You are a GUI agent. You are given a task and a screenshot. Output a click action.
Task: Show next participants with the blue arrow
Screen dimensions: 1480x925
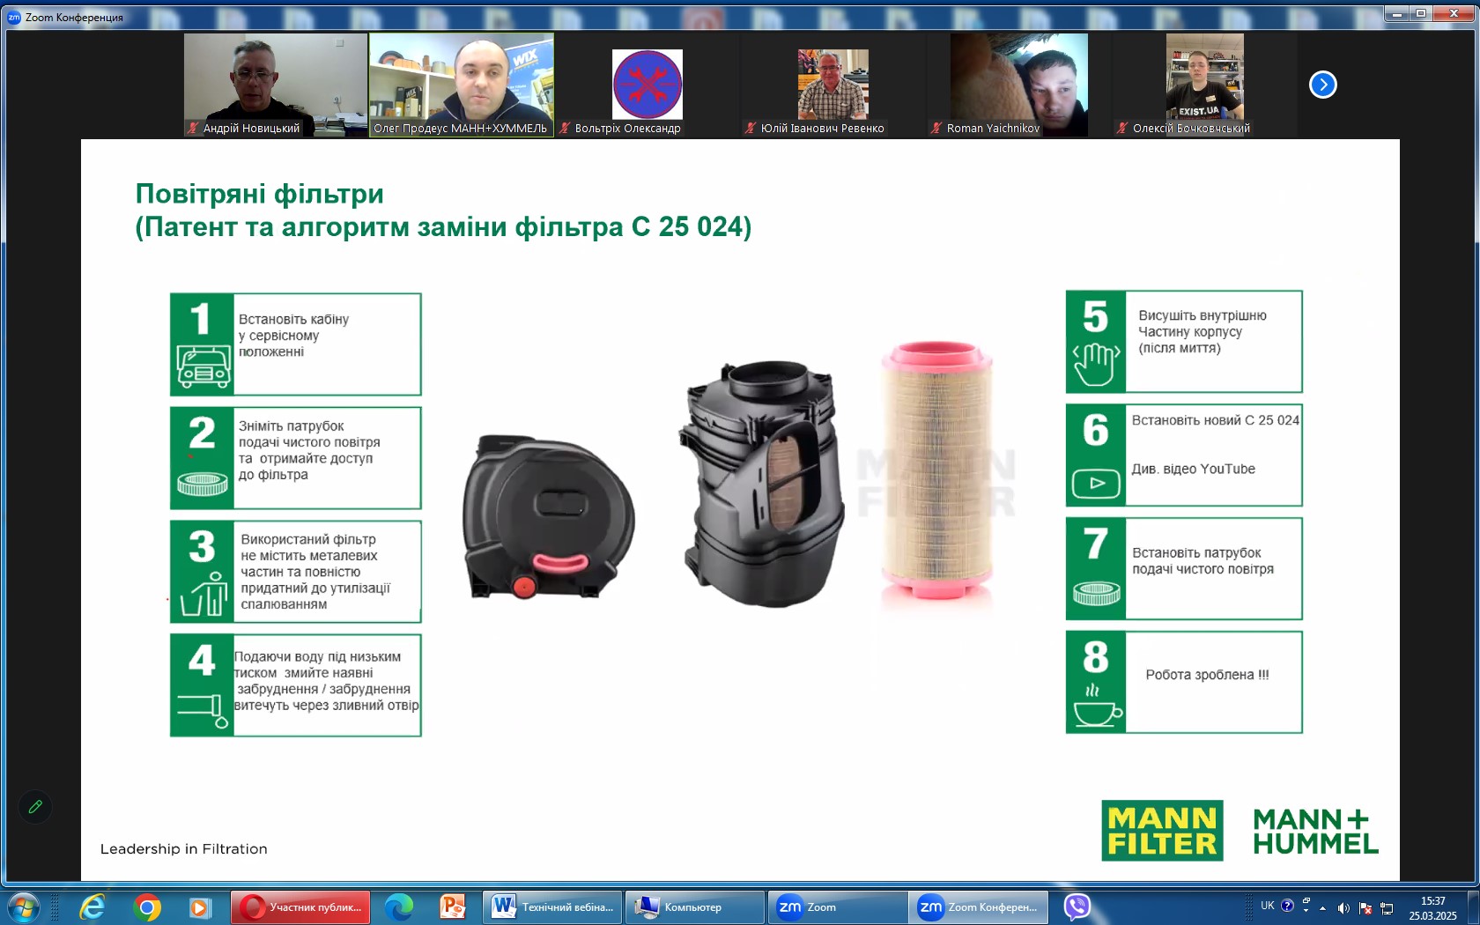point(1322,85)
